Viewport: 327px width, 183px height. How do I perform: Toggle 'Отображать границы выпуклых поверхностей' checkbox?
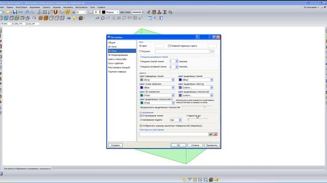(141, 126)
